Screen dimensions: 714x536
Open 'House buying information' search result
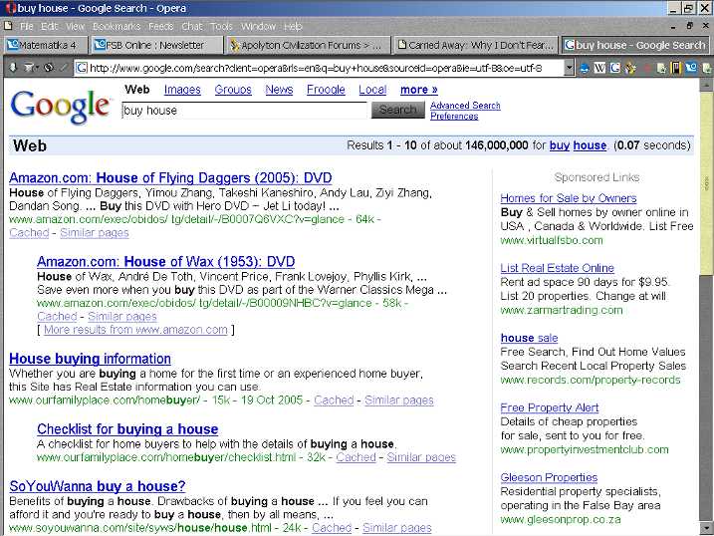point(90,359)
